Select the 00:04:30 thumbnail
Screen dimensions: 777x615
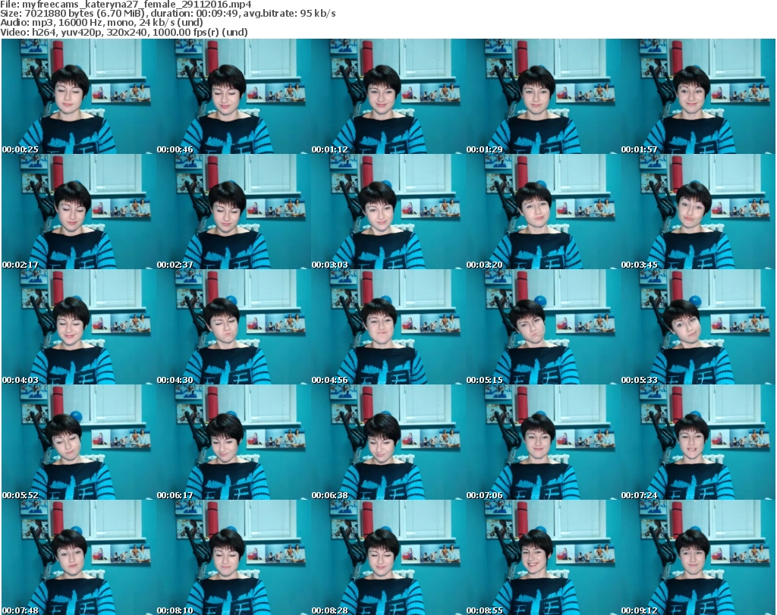click(234, 327)
